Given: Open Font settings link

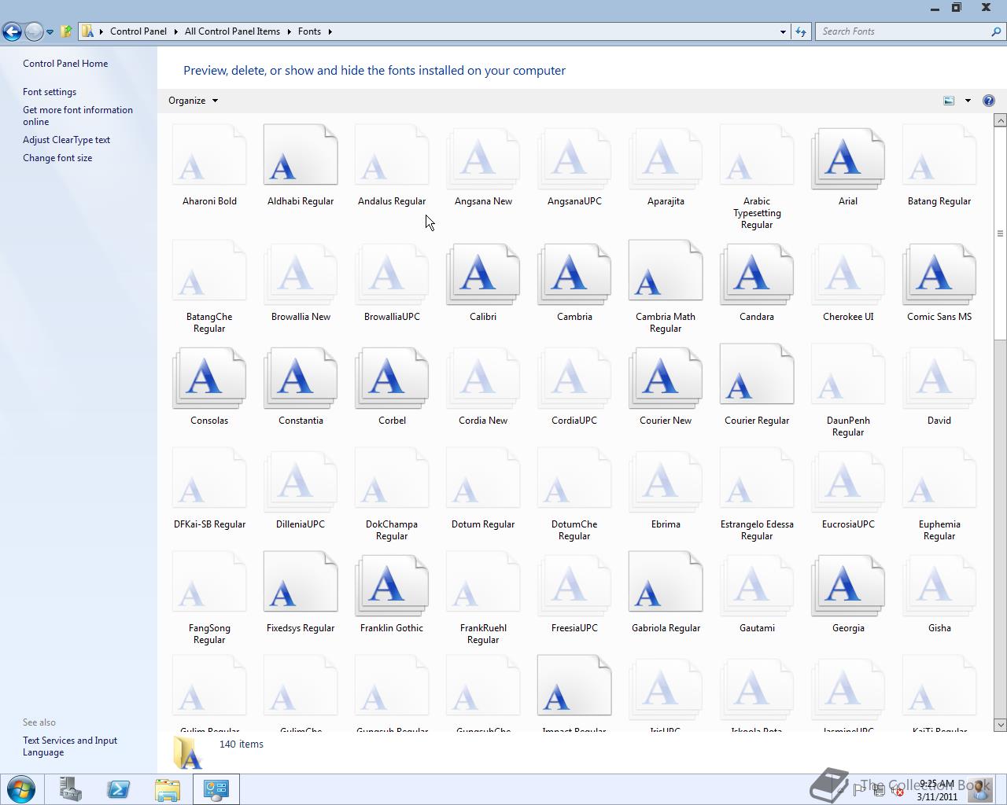Looking at the screenshot, I should coord(50,92).
